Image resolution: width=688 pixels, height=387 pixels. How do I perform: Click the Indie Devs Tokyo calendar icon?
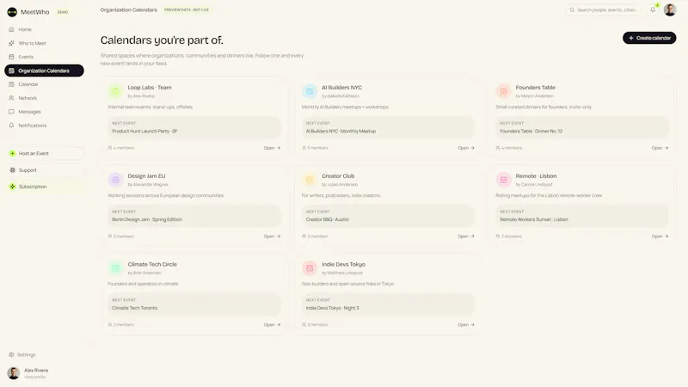coord(310,268)
